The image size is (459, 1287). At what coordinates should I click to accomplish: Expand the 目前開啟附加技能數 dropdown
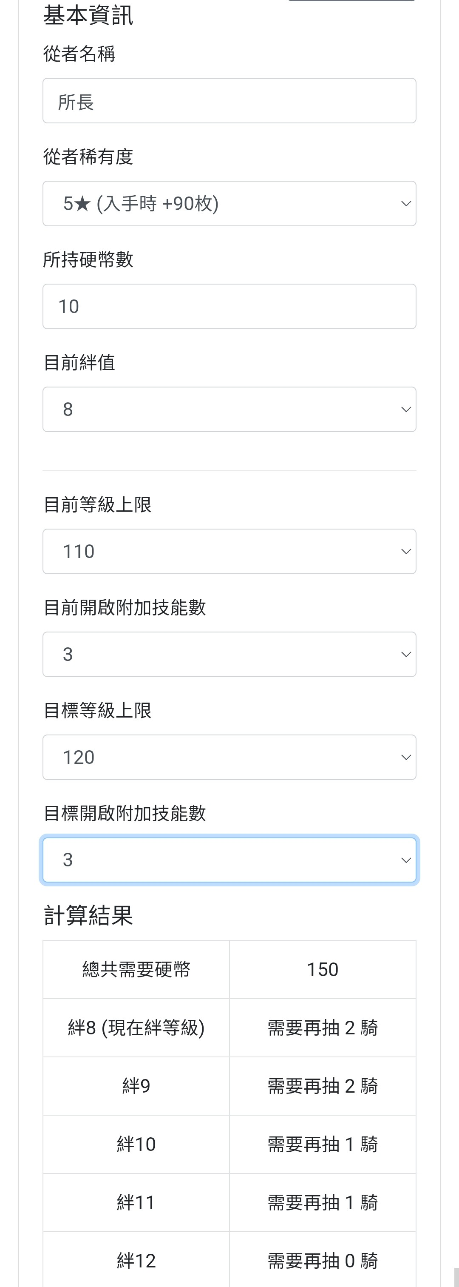pyautogui.click(x=229, y=655)
